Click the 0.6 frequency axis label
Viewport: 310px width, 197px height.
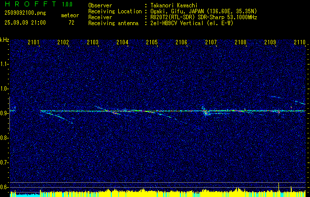4,187
